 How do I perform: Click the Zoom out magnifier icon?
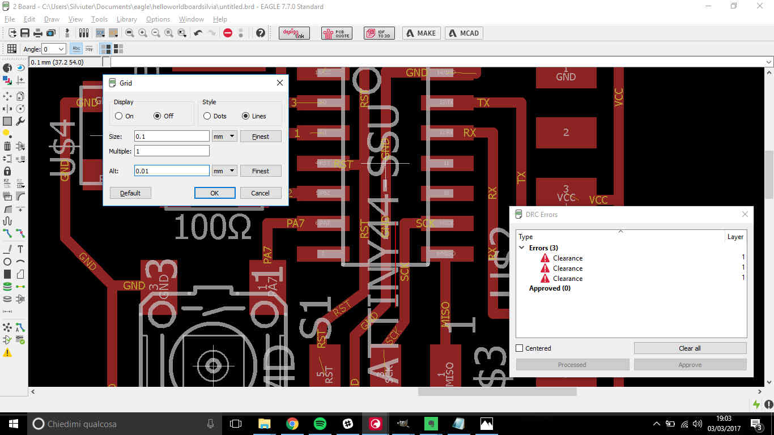pos(156,33)
